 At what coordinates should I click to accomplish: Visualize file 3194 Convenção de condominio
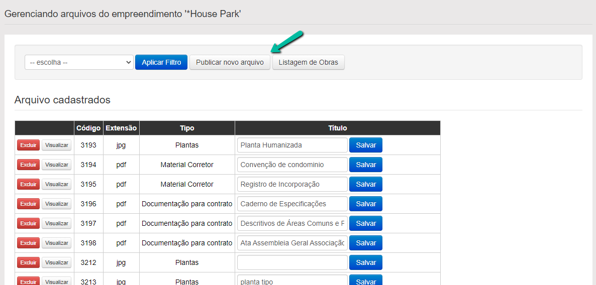click(56, 165)
